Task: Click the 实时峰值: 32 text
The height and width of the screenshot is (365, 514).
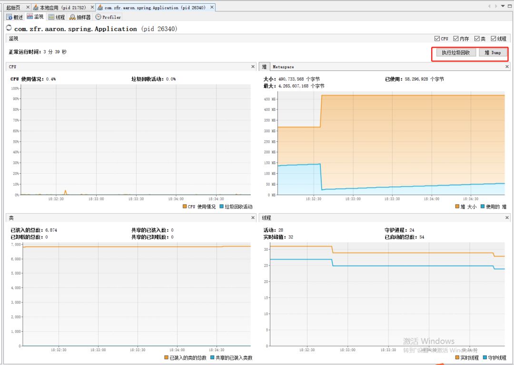Action: [x=278, y=237]
